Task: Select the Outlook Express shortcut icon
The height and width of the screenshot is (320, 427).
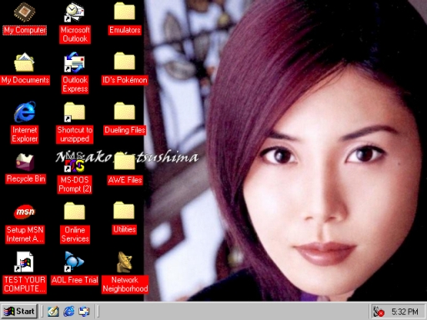Action: click(x=74, y=62)
